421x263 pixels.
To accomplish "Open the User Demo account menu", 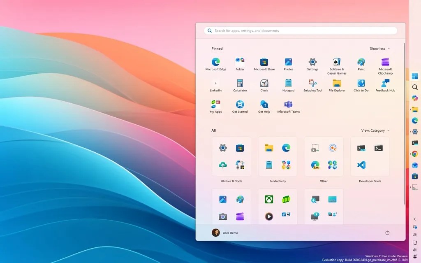I will (x=225, y=233).
